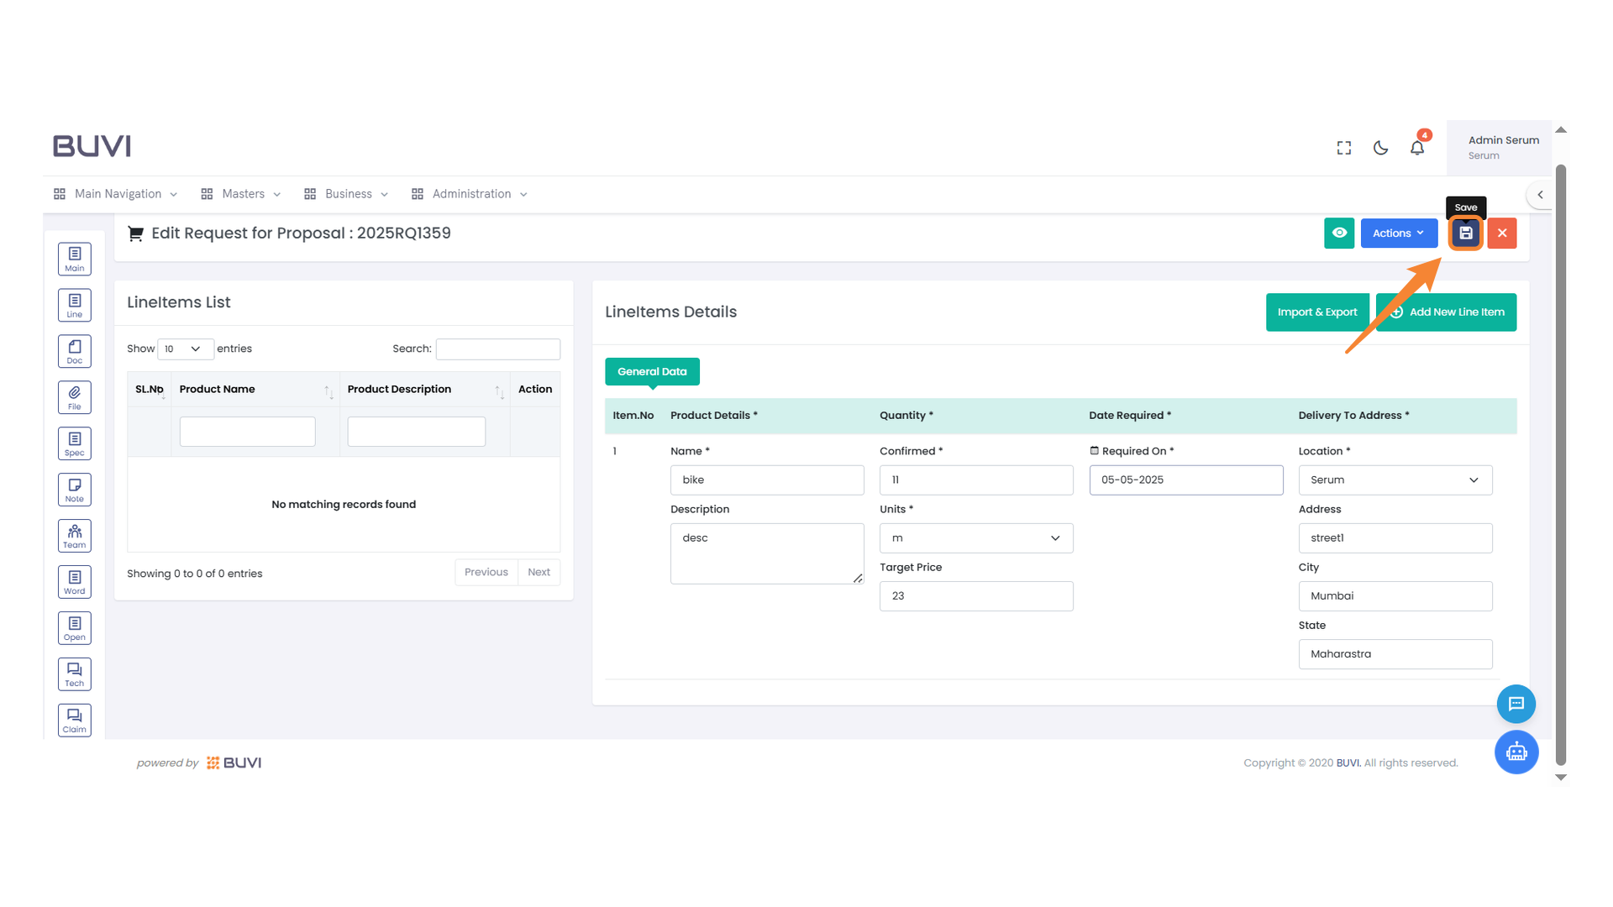Open the Note sidebar icon
Viewport: 1613px width, 907px height.
pyautogui.click(x=75, y=490)
